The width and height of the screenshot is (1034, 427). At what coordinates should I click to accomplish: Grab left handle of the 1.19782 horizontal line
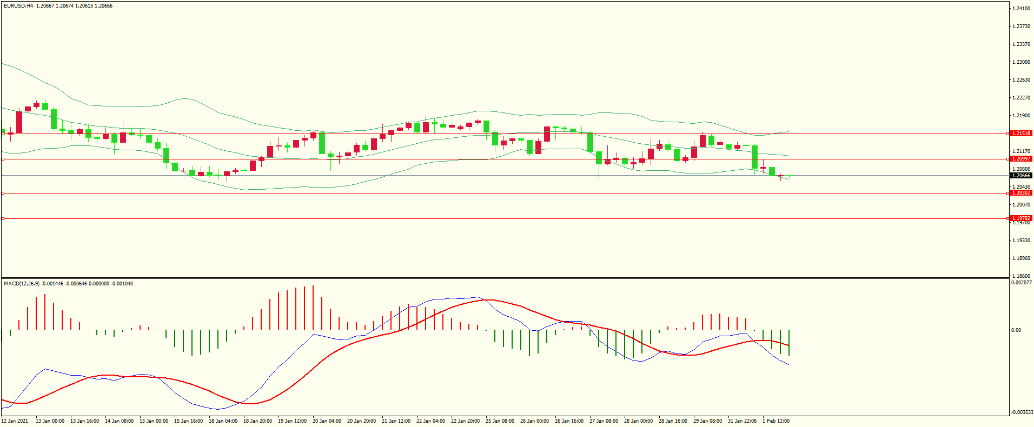tap(3, 219)
